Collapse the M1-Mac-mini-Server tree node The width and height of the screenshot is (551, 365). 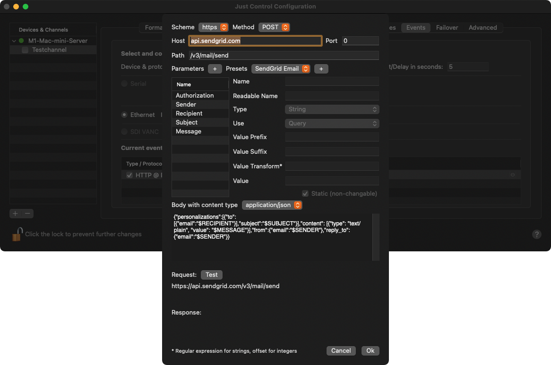click(x=14, y=41)
